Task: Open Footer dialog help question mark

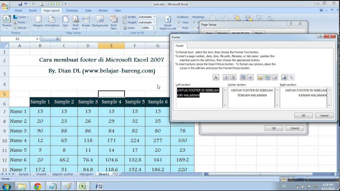Action: coord(321,36)
